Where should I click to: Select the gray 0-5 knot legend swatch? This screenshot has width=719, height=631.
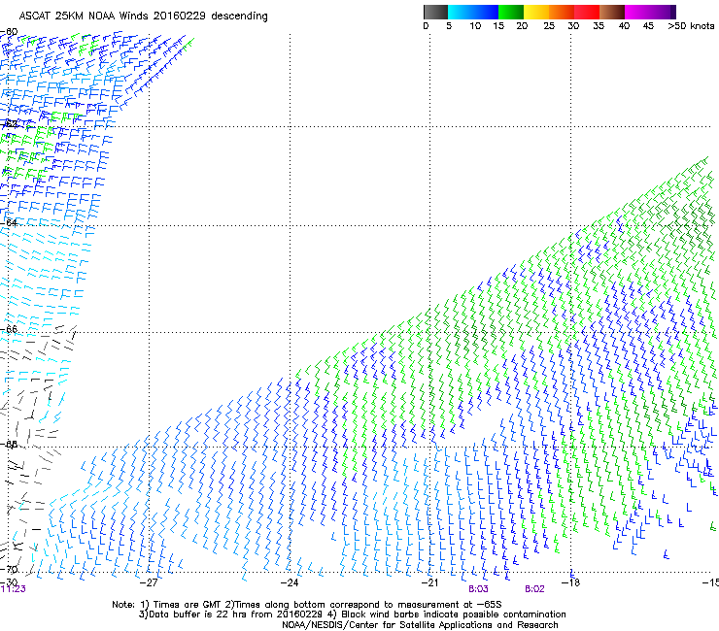[435, 12]
